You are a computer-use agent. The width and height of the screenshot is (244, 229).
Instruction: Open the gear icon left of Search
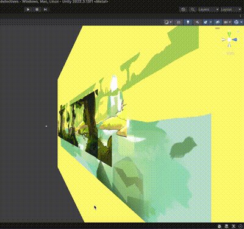[x=183, y=9]
